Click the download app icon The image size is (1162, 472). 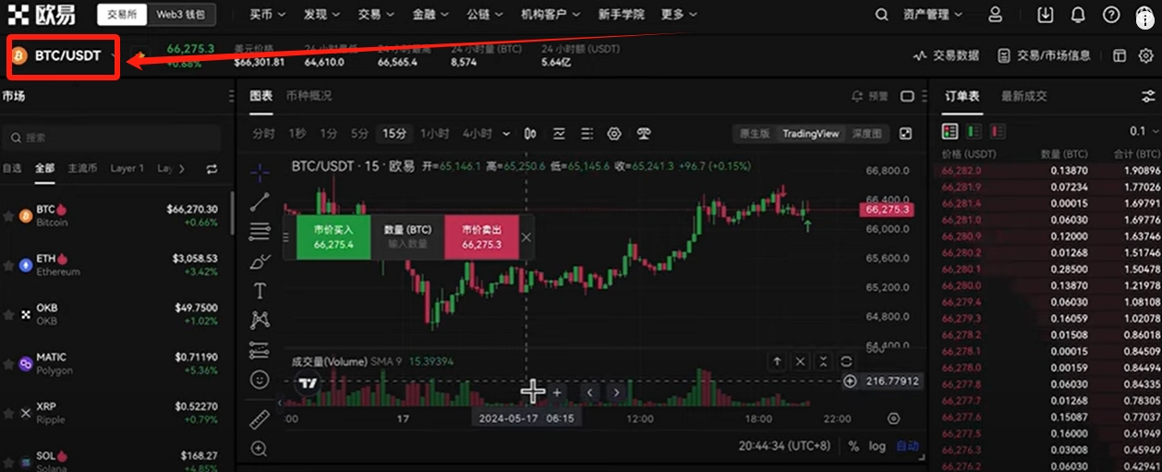pyautogui.click(x=1046, y=15)
